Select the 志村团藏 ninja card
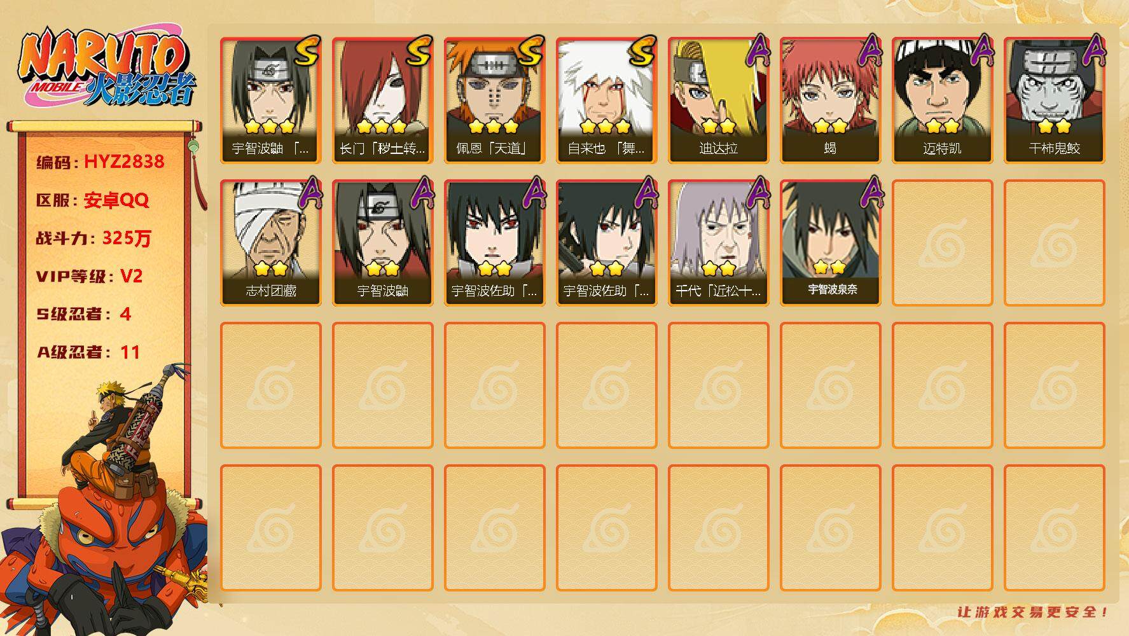 (270, 243)
